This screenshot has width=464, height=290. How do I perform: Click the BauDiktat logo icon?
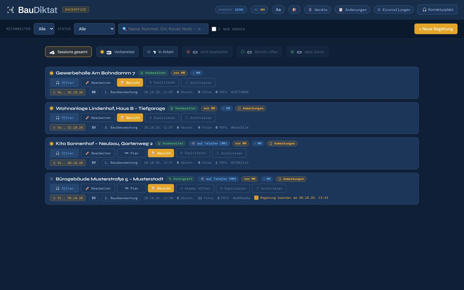tap(11, 10)
